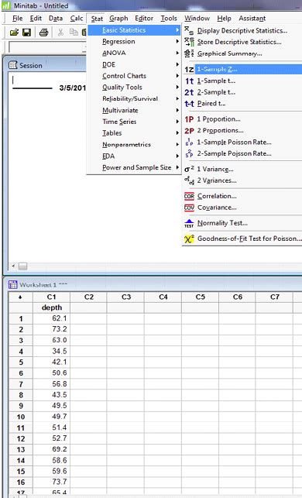The image size is (302, 498).
Task: Click the 2P two proportions icon
Action: point(189,131)
